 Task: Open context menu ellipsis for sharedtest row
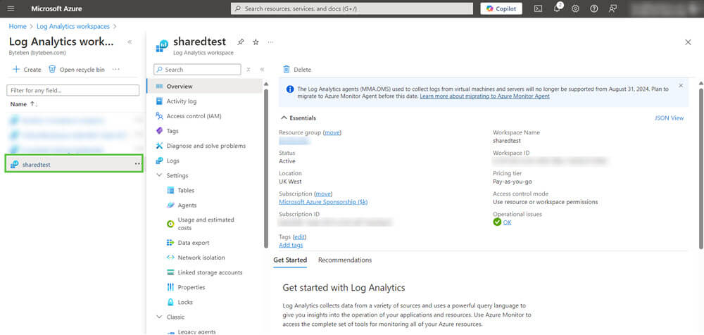click(x=137, y=165)
